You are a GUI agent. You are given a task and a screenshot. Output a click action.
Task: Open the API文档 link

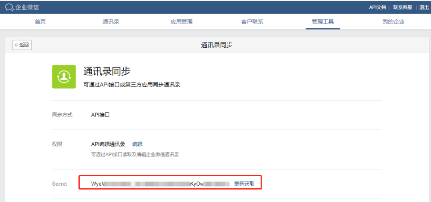(x=378, y=7)
